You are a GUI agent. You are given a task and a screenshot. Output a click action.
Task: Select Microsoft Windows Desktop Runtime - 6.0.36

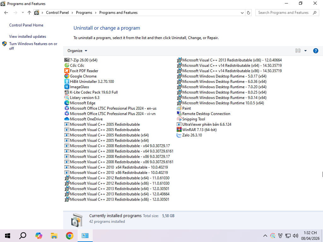click(222, 82)
